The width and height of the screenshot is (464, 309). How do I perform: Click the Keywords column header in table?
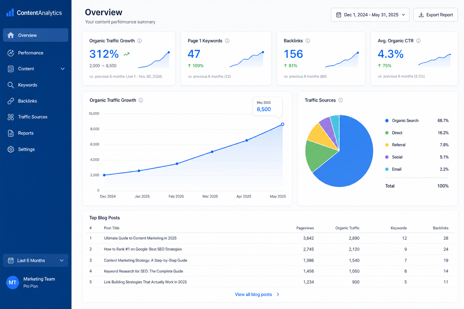(399, 228)
